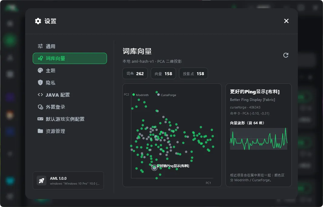
Task: Click the palette icon beside 主题
Action: tap(40, 70)
